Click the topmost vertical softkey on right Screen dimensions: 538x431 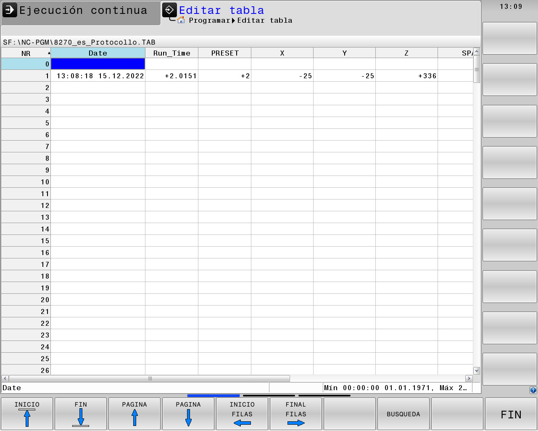coord(510,38)
